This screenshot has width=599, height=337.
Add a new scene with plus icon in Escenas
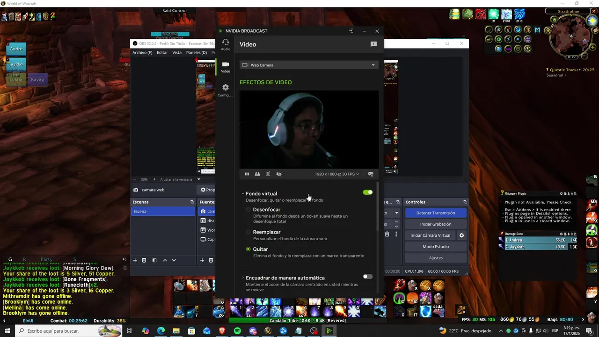[135, 260]
